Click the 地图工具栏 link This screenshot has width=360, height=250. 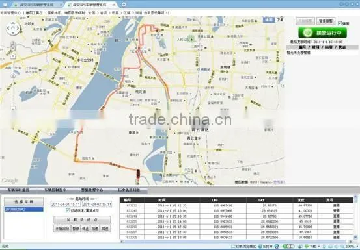tap(34, 13)
